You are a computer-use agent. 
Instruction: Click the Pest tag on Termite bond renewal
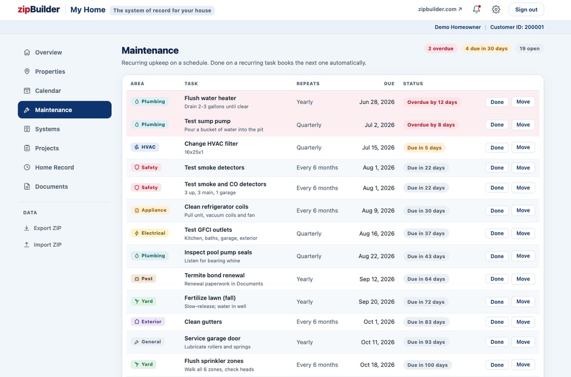(143, 279)
